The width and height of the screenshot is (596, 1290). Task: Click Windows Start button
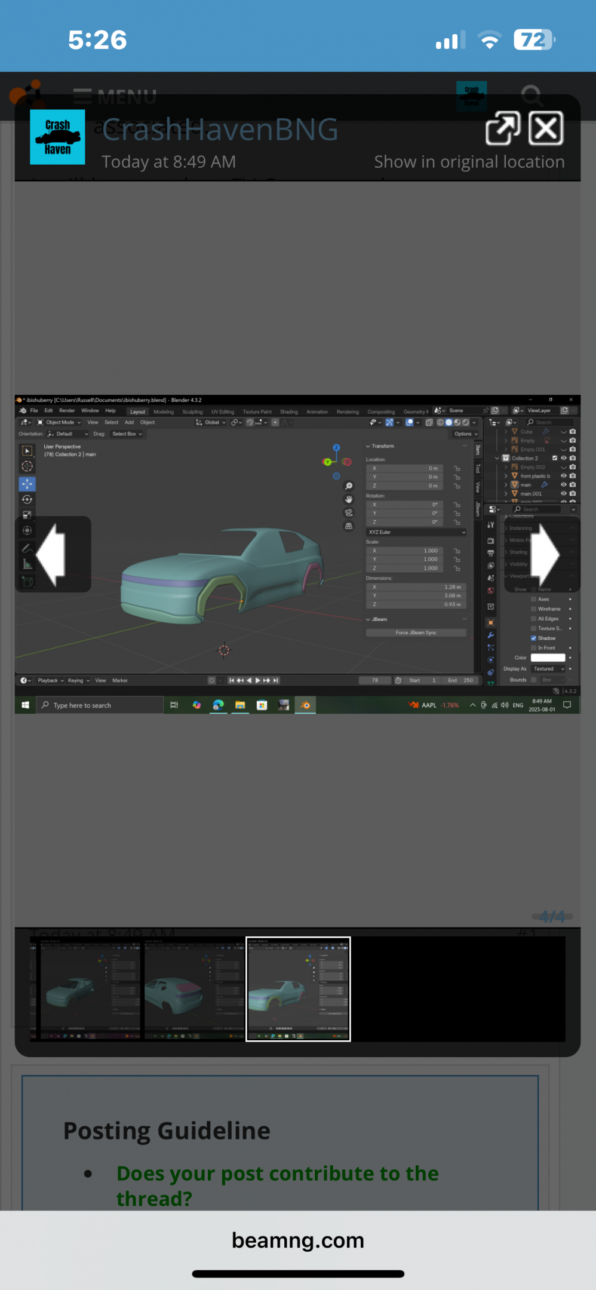point(25,705)
